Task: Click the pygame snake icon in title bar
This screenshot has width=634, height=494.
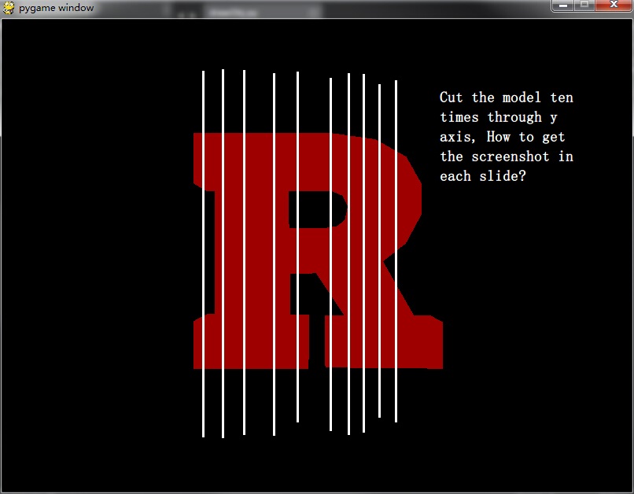Action: (x=9, y=8)
